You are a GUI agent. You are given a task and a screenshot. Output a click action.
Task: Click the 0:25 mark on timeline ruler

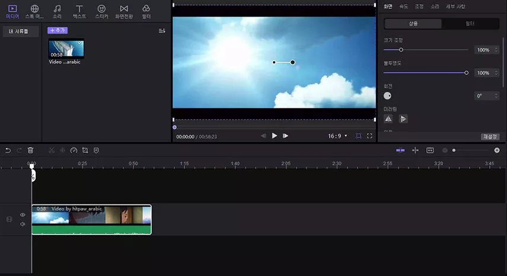(x=82, y=163)
